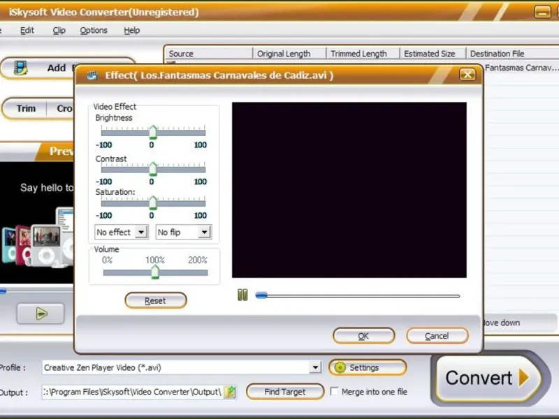The height and width of the screenshot is (419, 559).
Task: Close the Effect dialog with X
Action: (x=467, y=75)
